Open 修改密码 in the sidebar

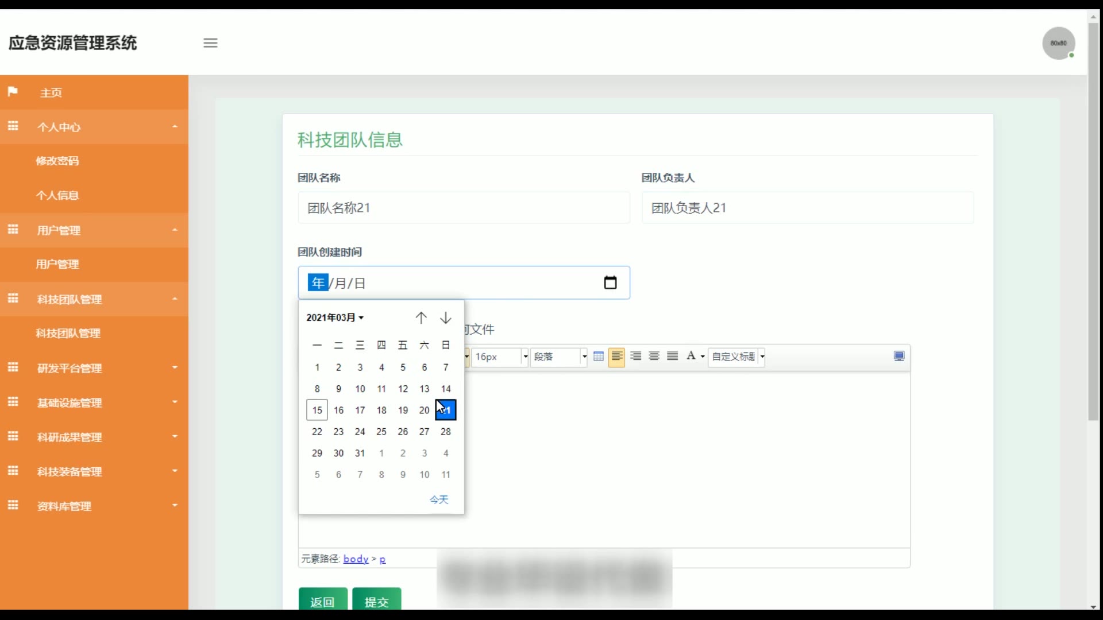pyautogui.click(x=57, y=161)
